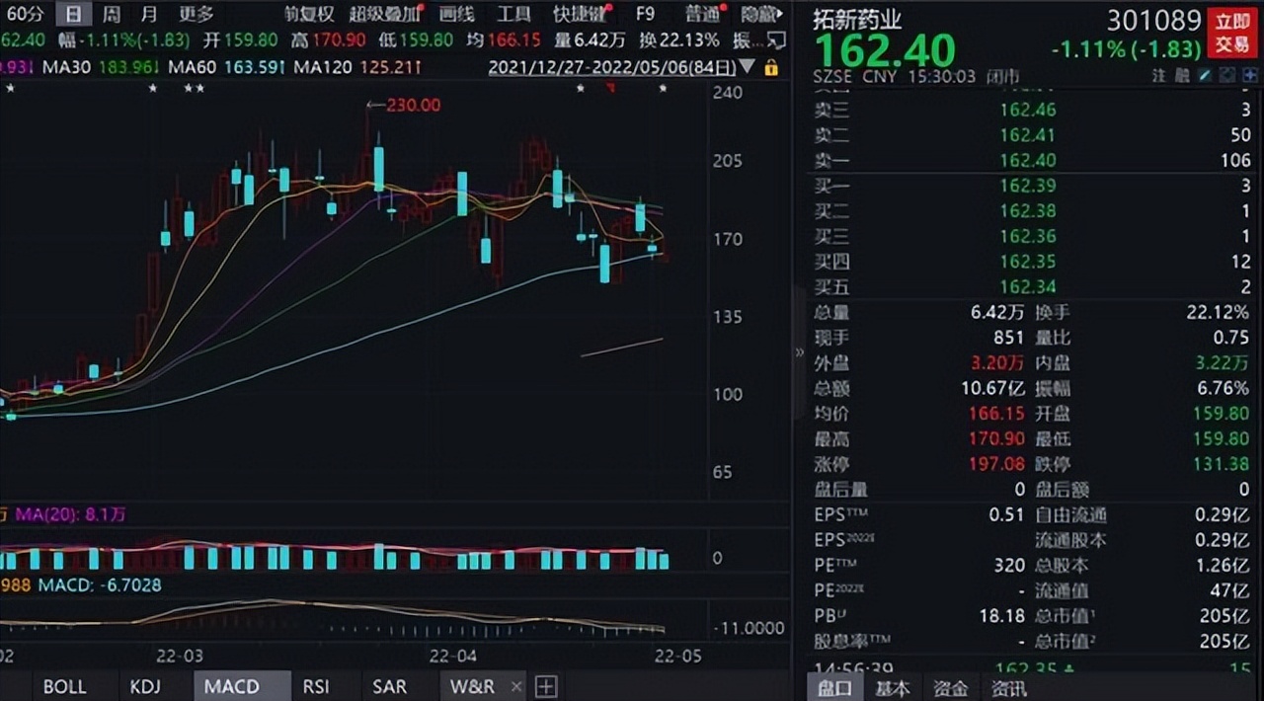Viewport: 1264px width, 701px height.
Task: Click the pencil annotation icon beside 注融
Action: tap(1205, 75)
